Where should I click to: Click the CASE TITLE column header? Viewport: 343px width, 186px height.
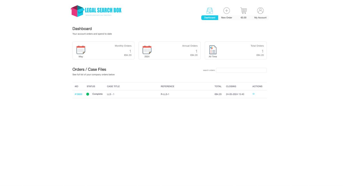pyautogui.click(x=113, y=86)
